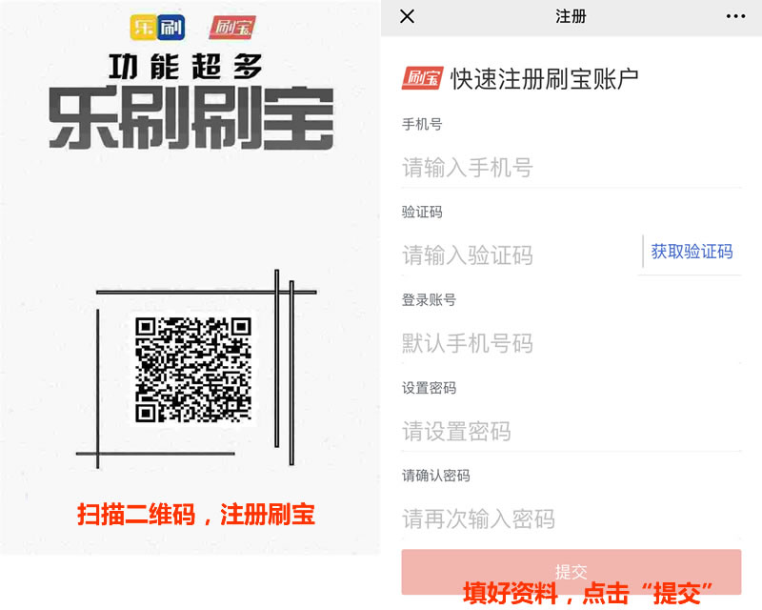Click the QR code image
Screen dimensions: 762x610
[193, 369]
